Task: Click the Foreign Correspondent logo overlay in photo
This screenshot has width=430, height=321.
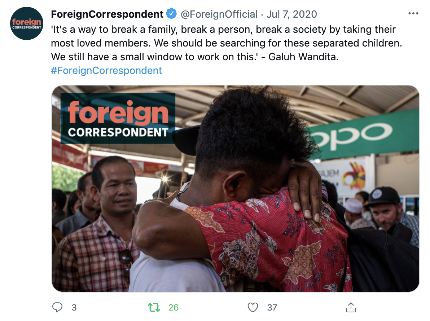Action: point(118,118)
